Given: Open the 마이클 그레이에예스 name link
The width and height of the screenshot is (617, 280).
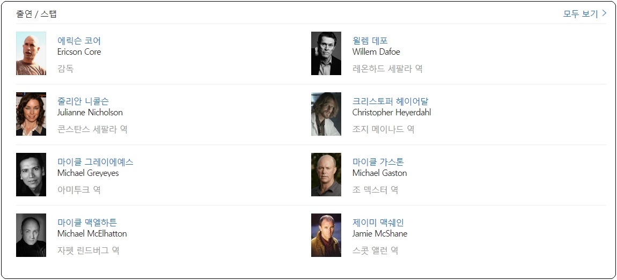Looking at the screenshot, I should tap(95, 162).
